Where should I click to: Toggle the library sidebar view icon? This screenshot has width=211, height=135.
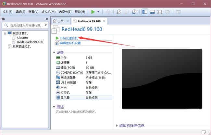click(x=145, y=12)
